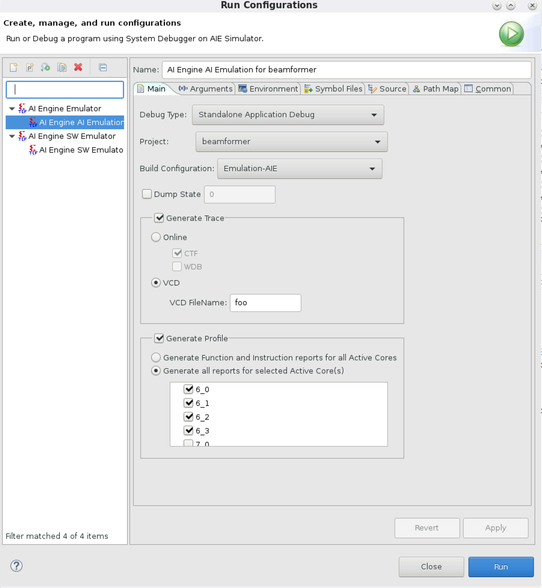Click the New launch configuration icon
The height and width of the screenshot is (588, 542).
coord(14,67)
